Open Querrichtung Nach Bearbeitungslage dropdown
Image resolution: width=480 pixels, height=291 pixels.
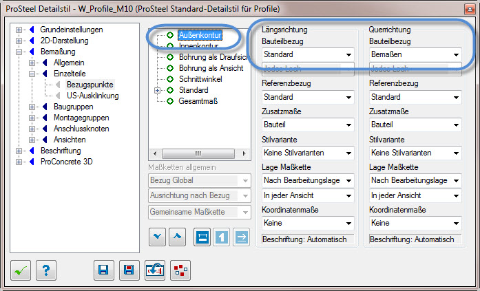415,180
